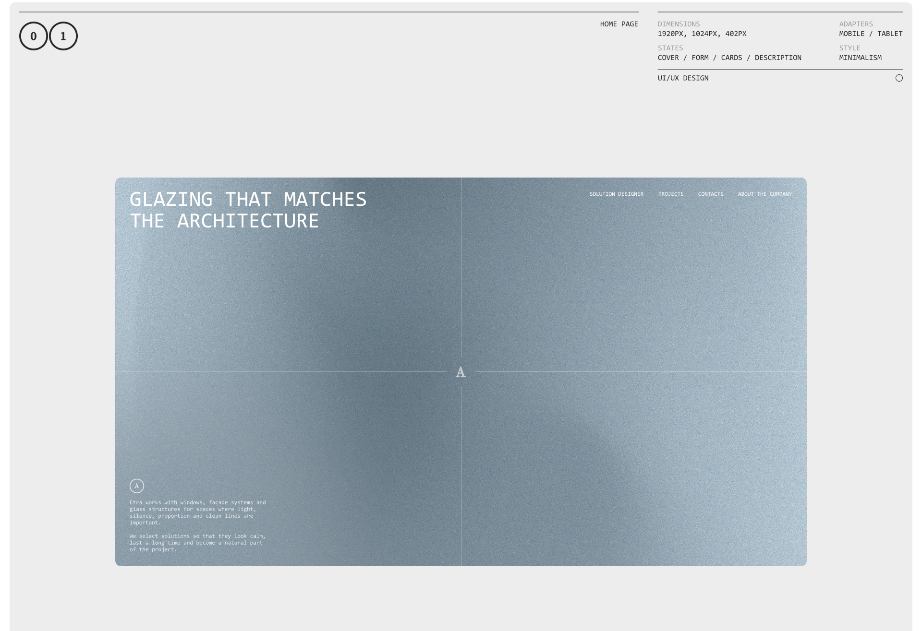The width and height of the screenshot is (922, 631).
Task: Select the MOBILE / TABLET value
Action: (871, 34)
